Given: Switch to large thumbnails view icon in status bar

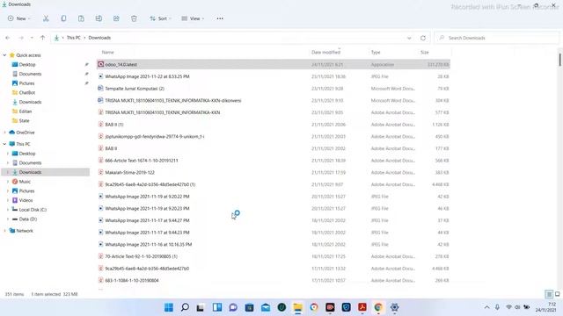Looking at the screenshot, I should pos(557,294).
